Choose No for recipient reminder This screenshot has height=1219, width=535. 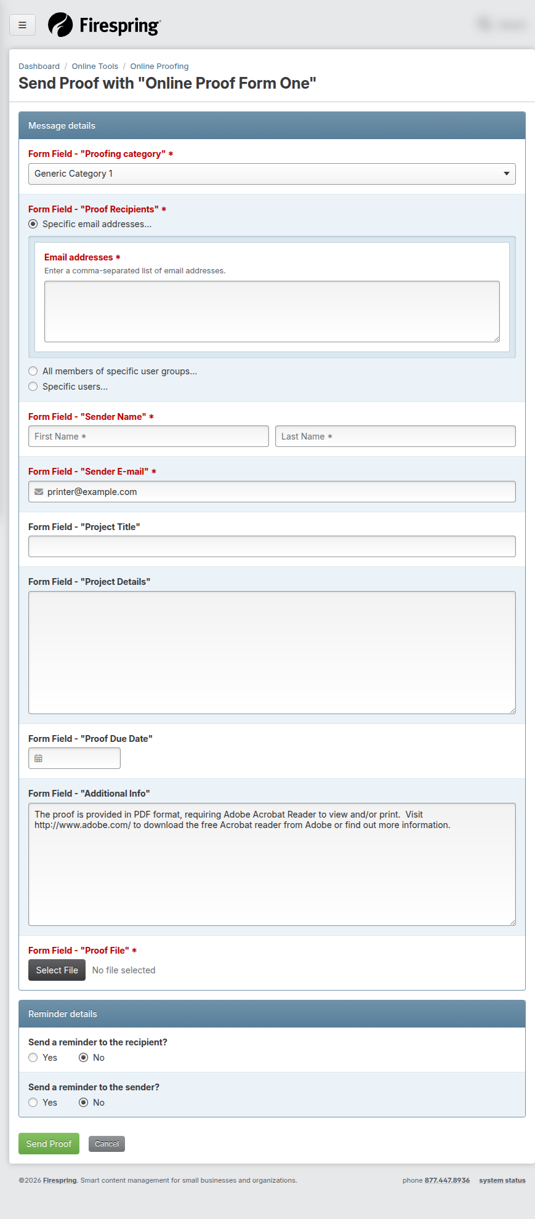[84, 1058]
